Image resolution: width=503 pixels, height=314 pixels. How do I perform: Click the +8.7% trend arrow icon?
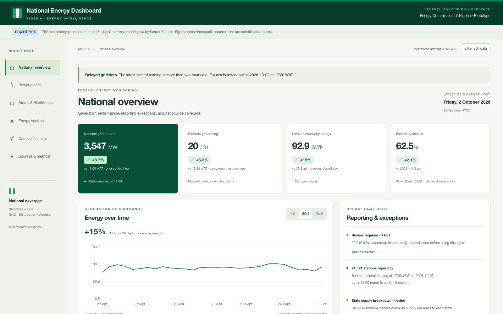[88, 160]
